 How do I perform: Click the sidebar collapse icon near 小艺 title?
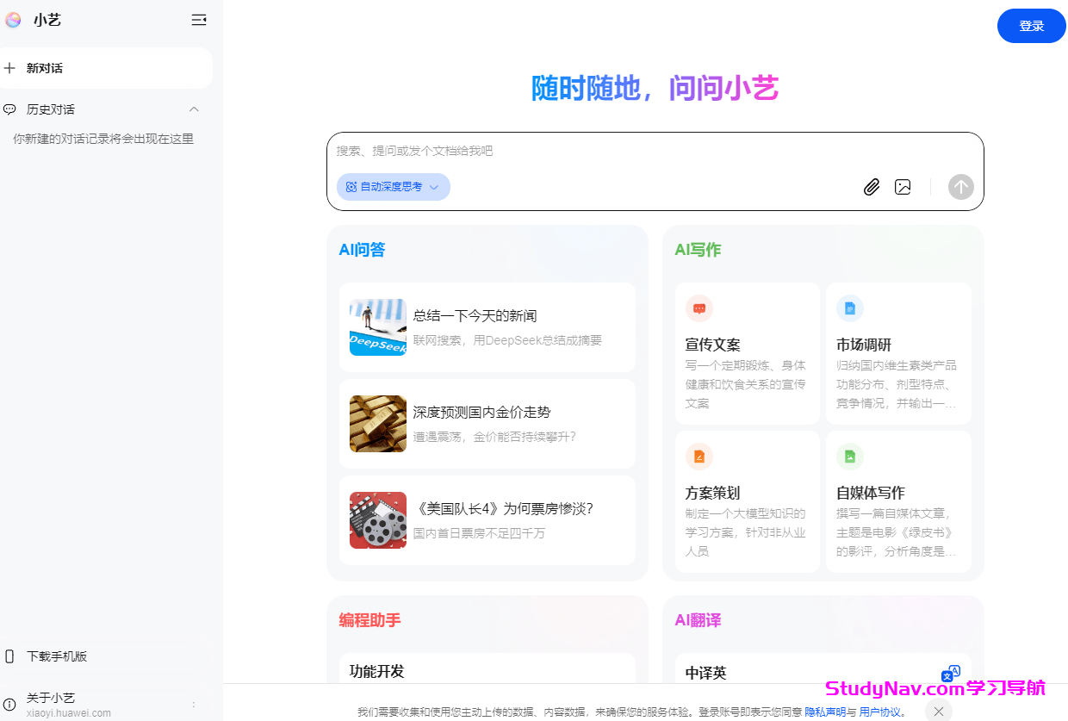click(x=199, y=19)
